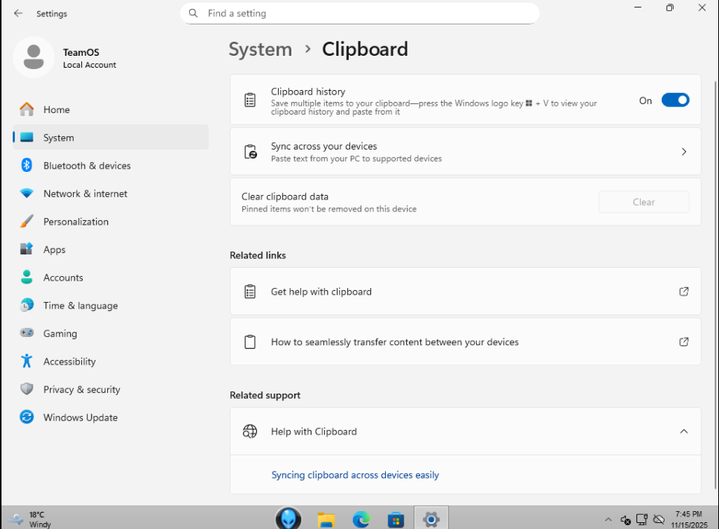Click the Accessibility figure icon
The width and height of the screenshot is (719, 529).
pos(27,361)
